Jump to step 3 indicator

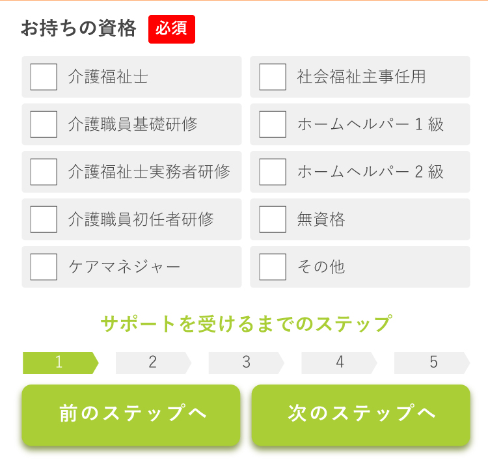point(246,363)
